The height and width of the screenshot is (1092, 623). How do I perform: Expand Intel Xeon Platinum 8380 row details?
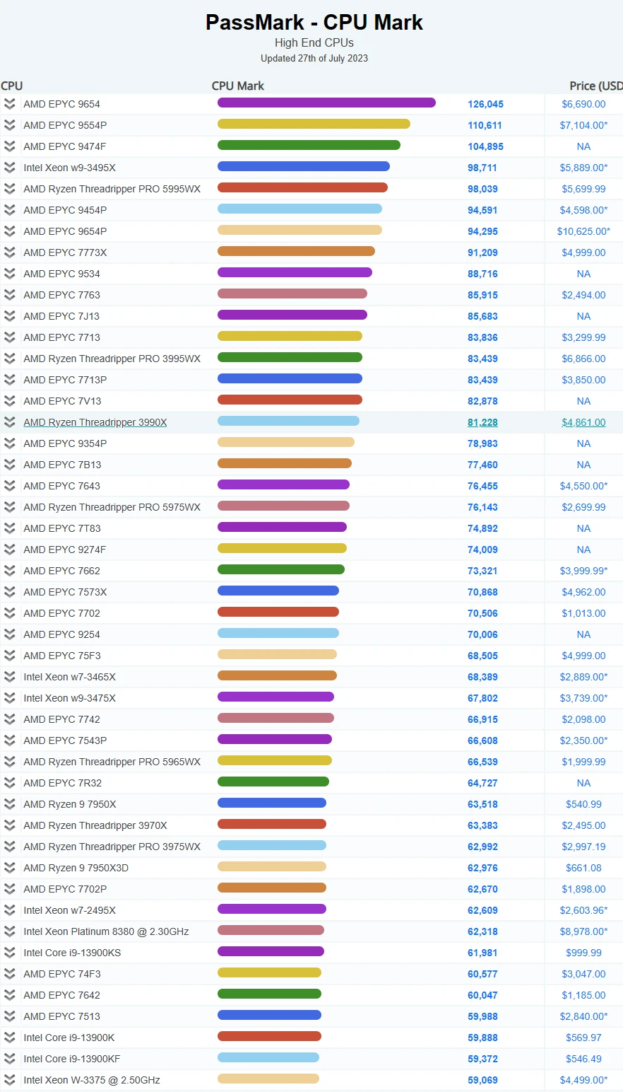click(x=9, y=931)
